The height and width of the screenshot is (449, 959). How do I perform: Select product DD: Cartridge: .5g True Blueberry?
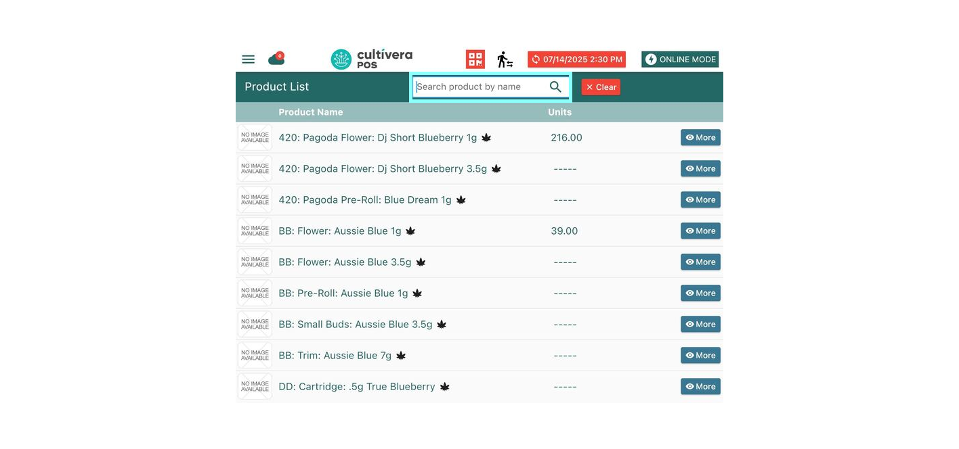click(357, 386)
